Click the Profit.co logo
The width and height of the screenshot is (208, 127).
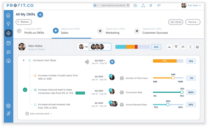20,5
